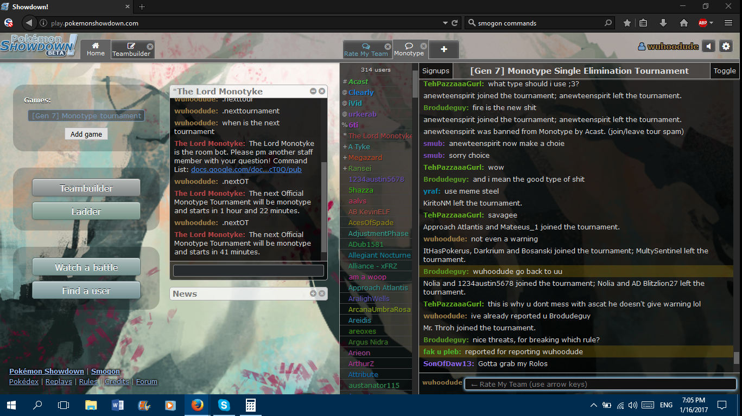
Task: Open the Replays link
Action: pyautogui.click(x=59, y=382)
